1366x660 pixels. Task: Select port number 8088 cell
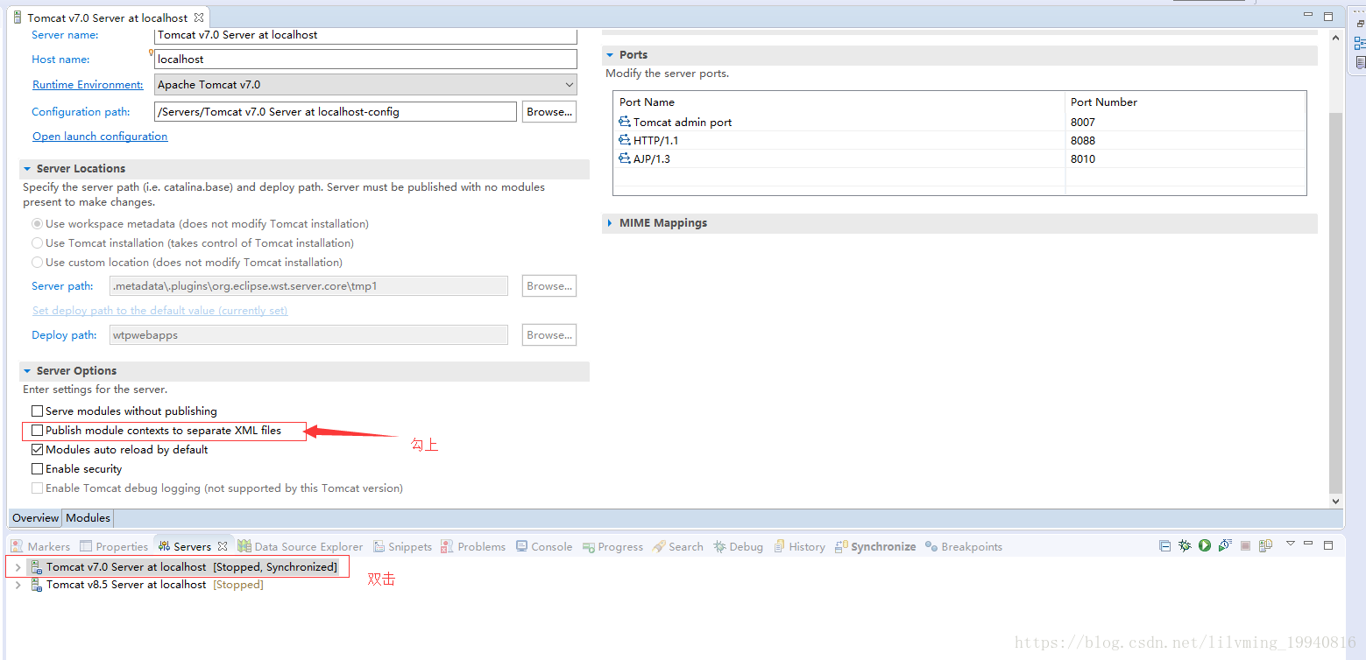(1186, 140)
